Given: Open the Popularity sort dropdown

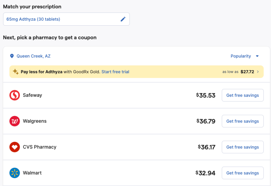Looking at the screenshot, I should (x=241, y=56).
